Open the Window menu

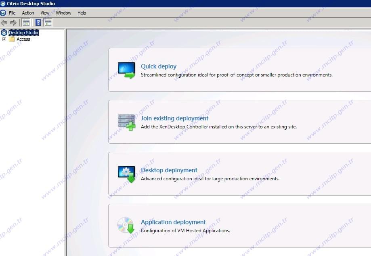click(63, 13)
